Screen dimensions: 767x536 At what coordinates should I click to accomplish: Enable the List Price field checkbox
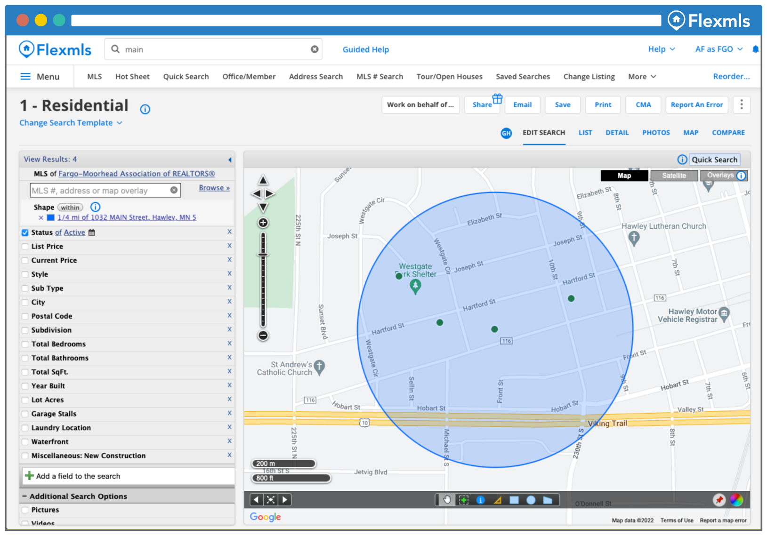pyautogui.click(x=25, y=247)
